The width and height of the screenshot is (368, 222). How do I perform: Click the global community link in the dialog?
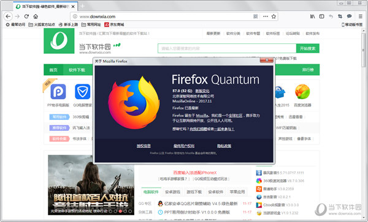coord(236,116)
